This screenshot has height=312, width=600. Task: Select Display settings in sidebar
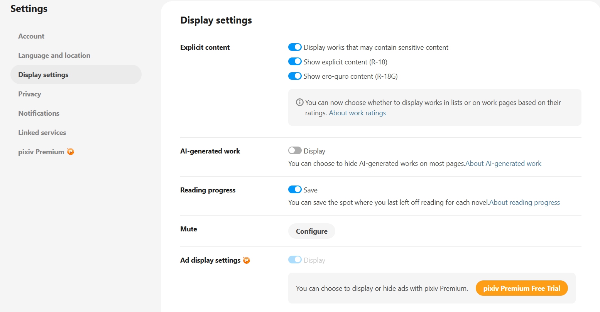point(76,74)
